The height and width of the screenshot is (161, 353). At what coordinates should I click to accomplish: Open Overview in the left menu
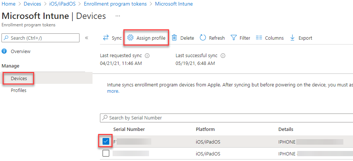pyautogui.click(x=20, y=51)
